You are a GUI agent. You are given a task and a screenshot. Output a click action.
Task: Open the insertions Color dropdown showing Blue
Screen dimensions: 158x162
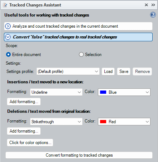[124, 92]
